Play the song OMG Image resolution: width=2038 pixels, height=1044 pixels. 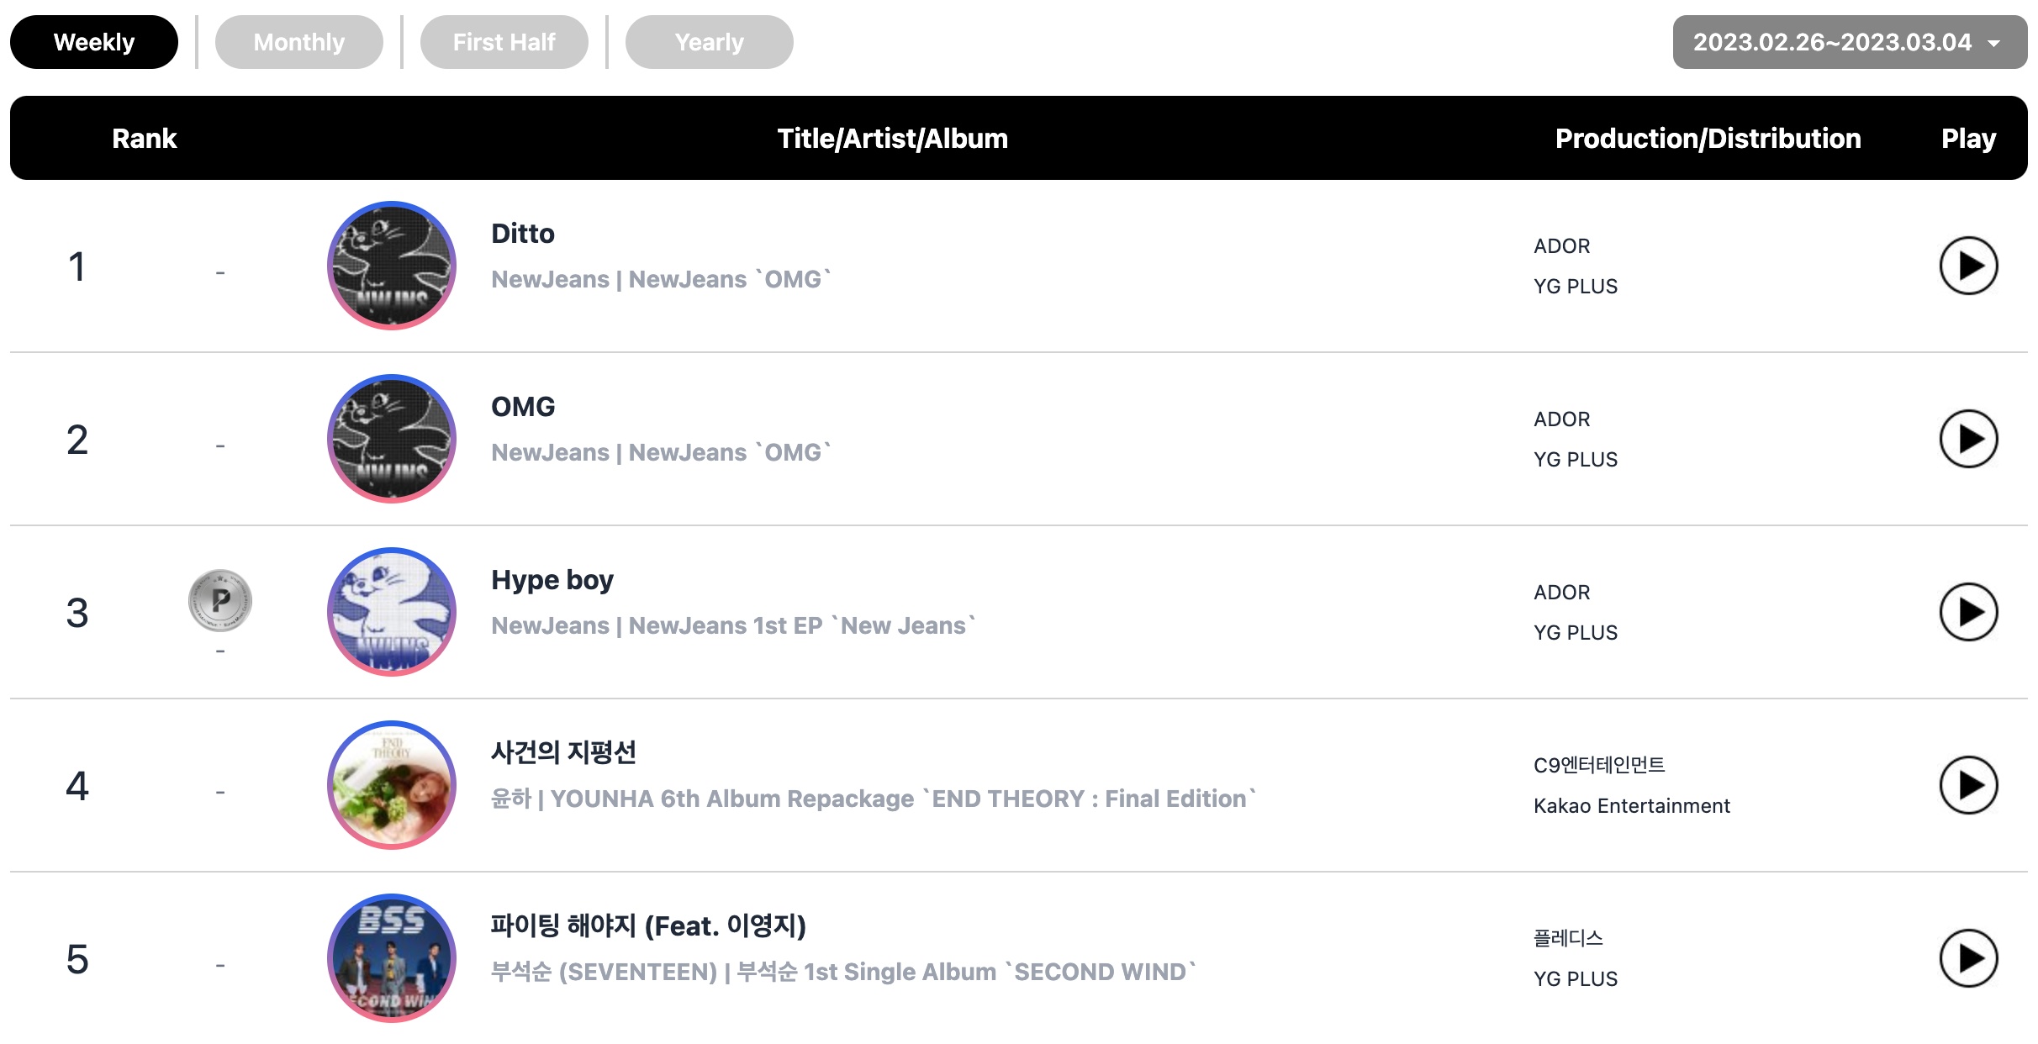click(x=1968, y=439)
